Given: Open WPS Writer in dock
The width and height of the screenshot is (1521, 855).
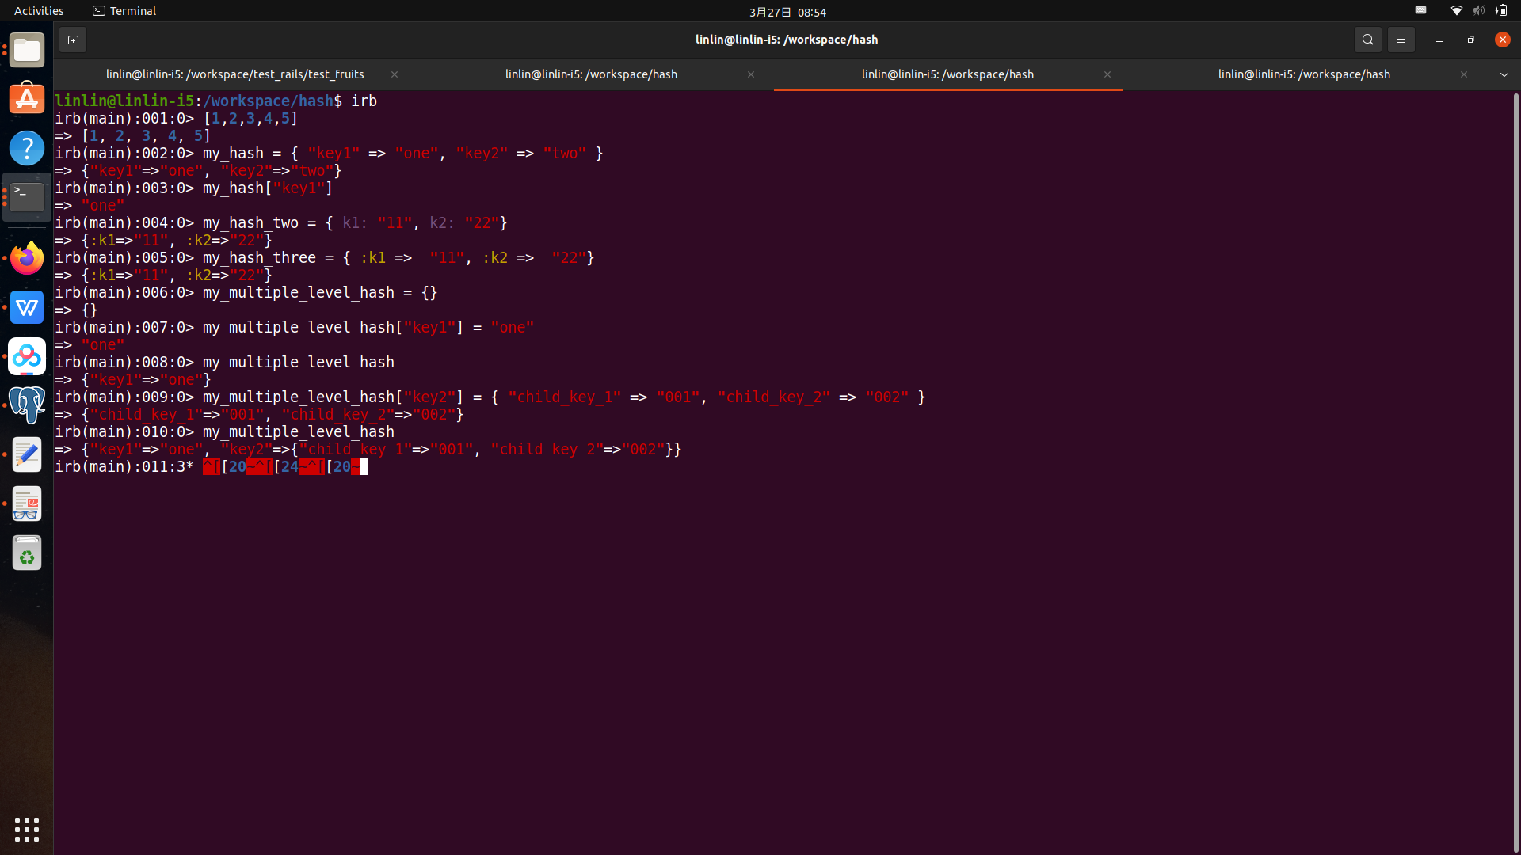Looking at the screenshot, I should click(x=27, y=307).
